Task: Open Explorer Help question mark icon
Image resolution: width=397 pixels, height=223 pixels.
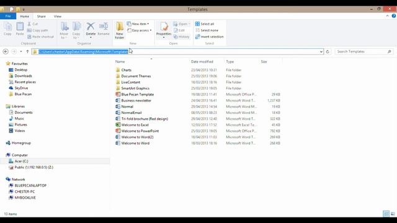Action: (394, 16)
